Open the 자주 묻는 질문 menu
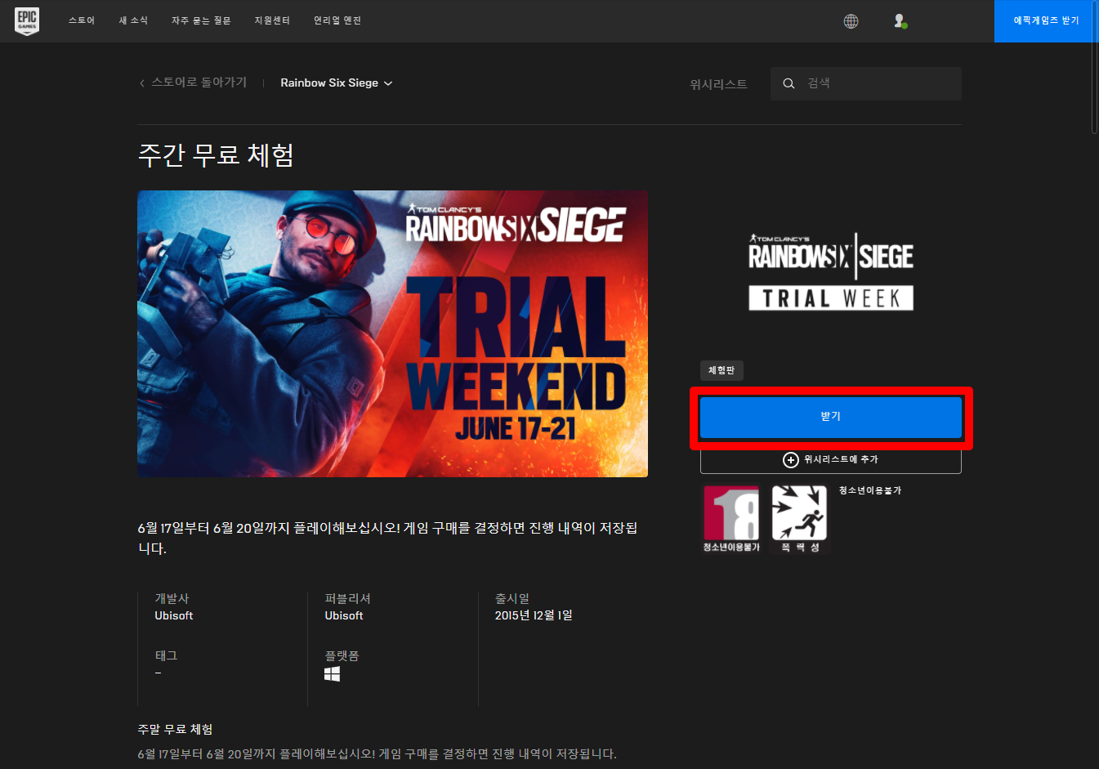The height and width of the screenshot is (769, 1099). 201,21
